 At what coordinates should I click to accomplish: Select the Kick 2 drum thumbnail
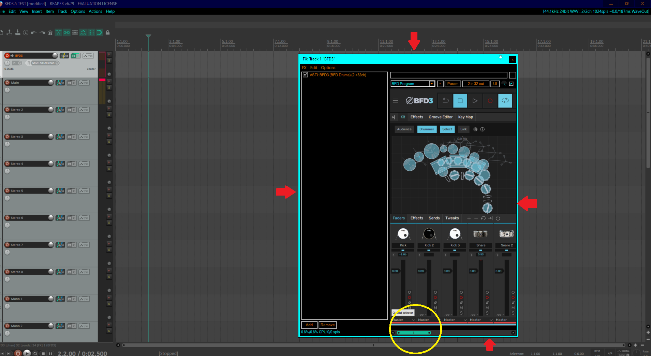(429, 234)
